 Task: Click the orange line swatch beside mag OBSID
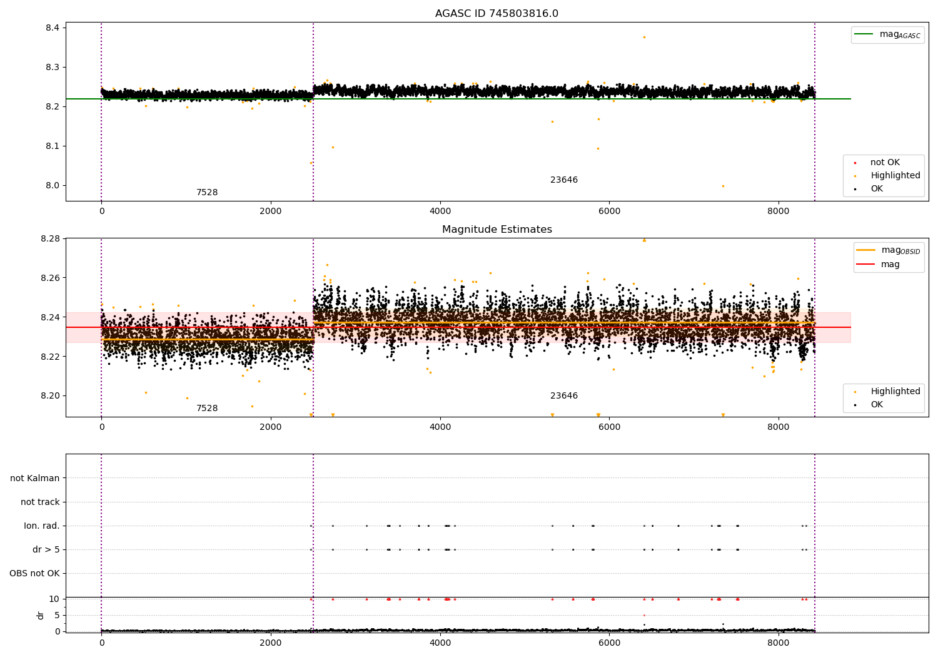866,250
